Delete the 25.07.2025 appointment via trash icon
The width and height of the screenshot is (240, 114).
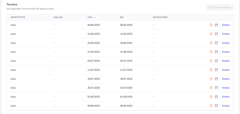tap(211, 88)
